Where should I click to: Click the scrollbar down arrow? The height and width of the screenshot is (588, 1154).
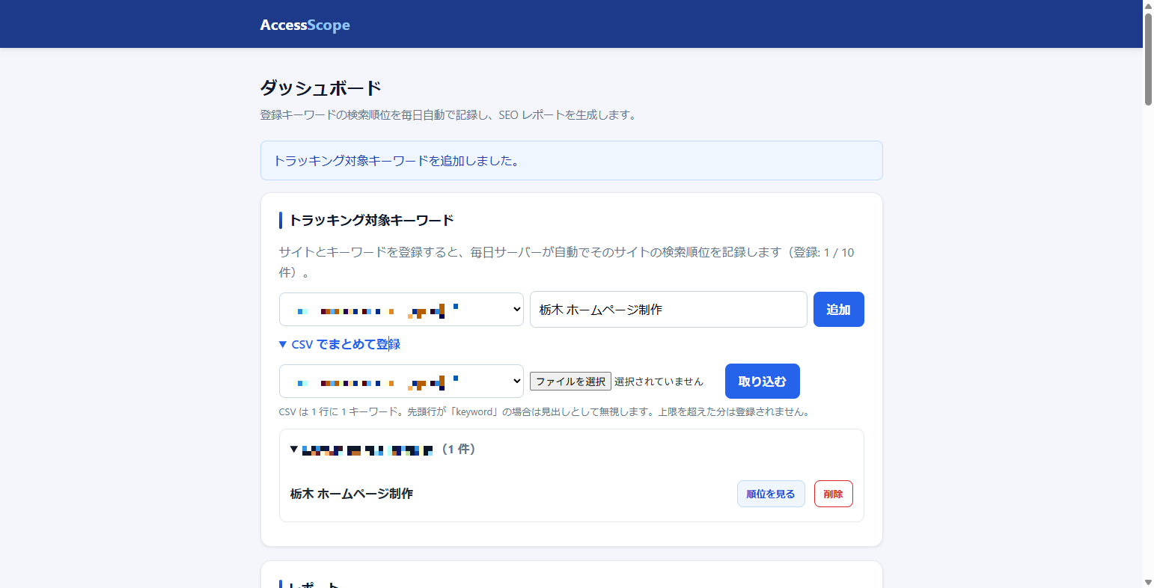1148,582
